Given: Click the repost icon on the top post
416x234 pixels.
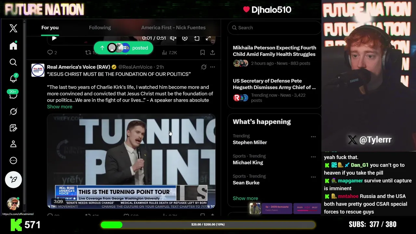Looking at the screenshot, I should click(88, 52).
